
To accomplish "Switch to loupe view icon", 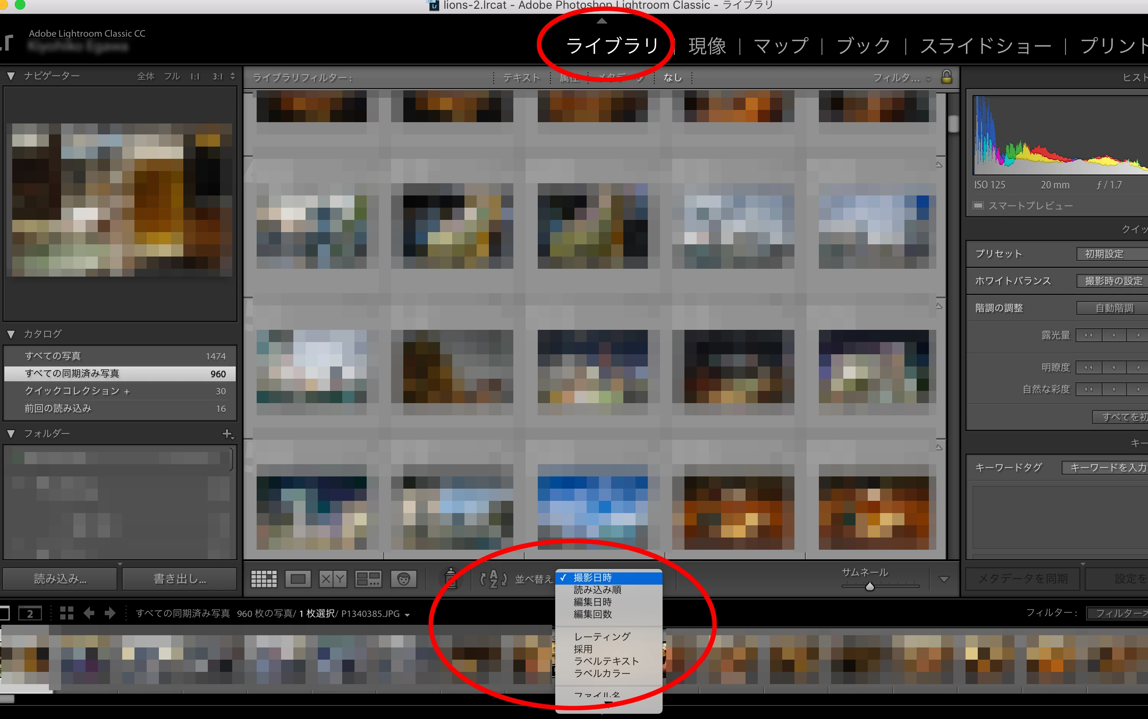I will (298, 579).
